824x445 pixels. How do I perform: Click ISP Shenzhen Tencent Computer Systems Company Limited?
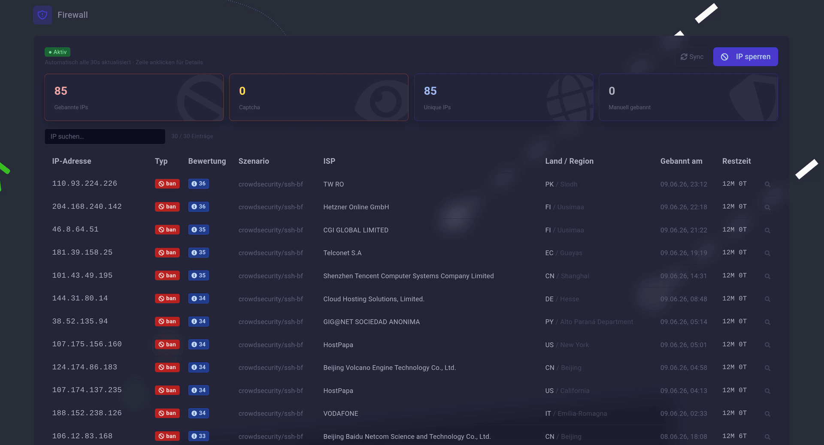click(408, 276)
